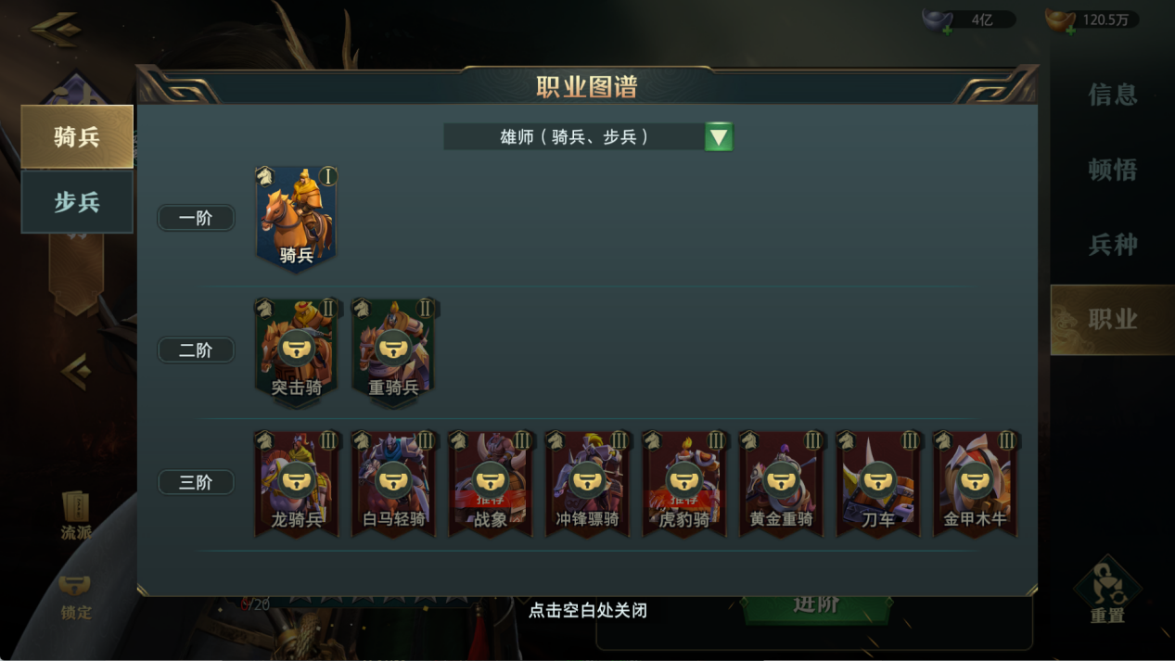Select the locked 龙骑兵 card

coord(297,483)
